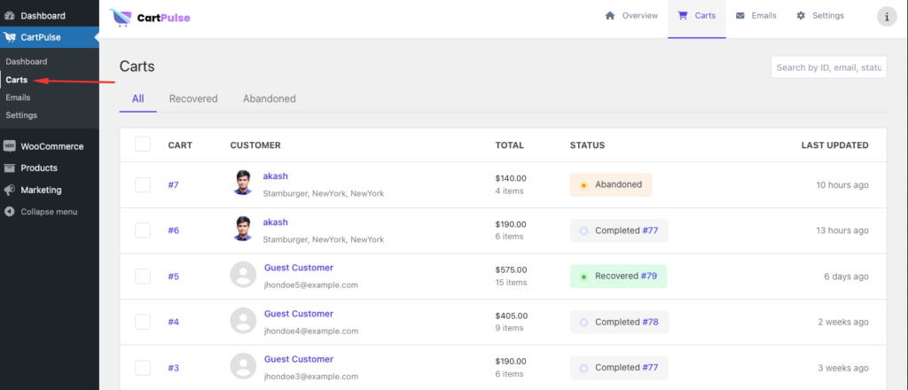The height and width of the screenshot is (390, 908).
Task: Check the box for cart #4
Action: (143, 322)
